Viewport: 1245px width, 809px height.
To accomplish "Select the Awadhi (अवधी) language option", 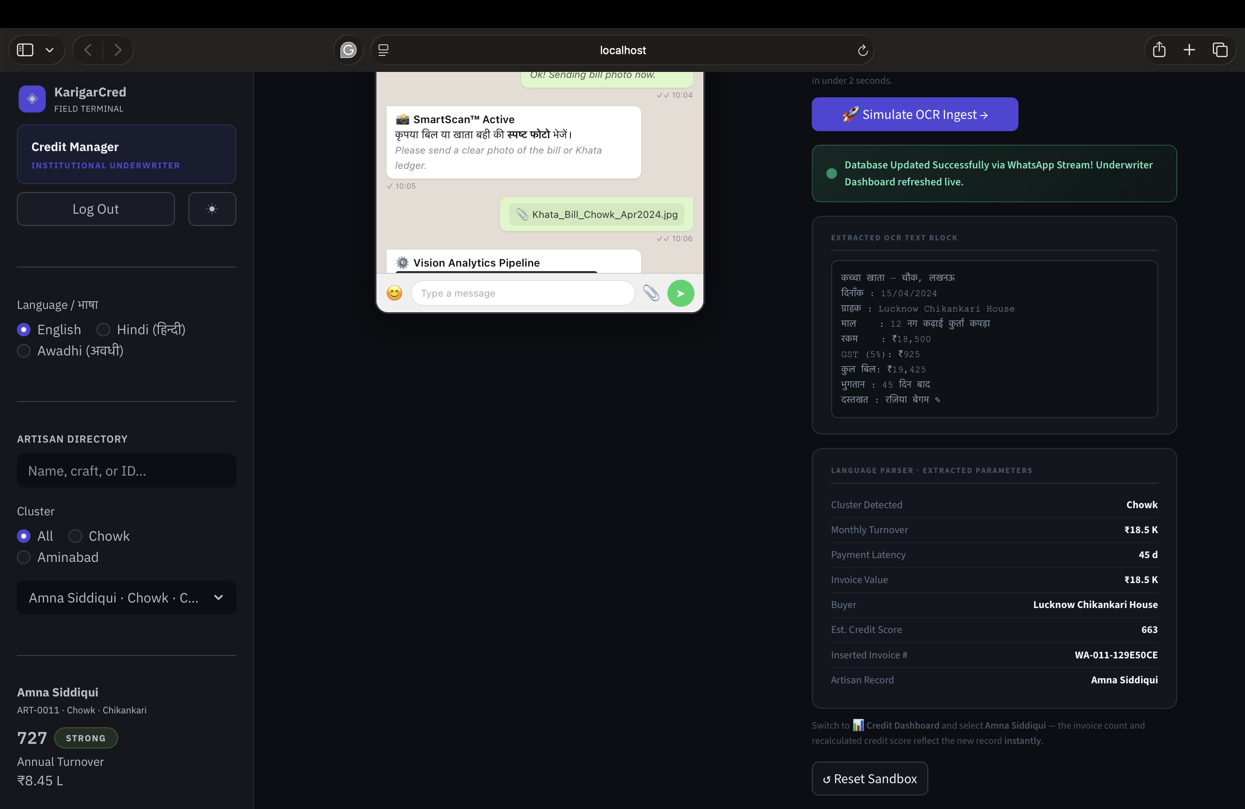I will tap(70, 351).
